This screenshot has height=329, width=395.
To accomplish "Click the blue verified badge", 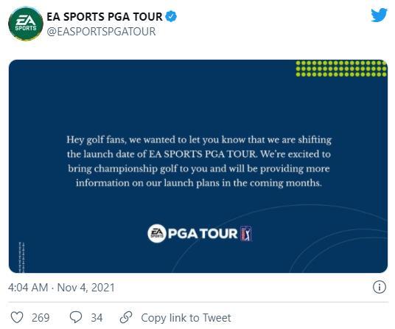I will (x=171, y=17).
